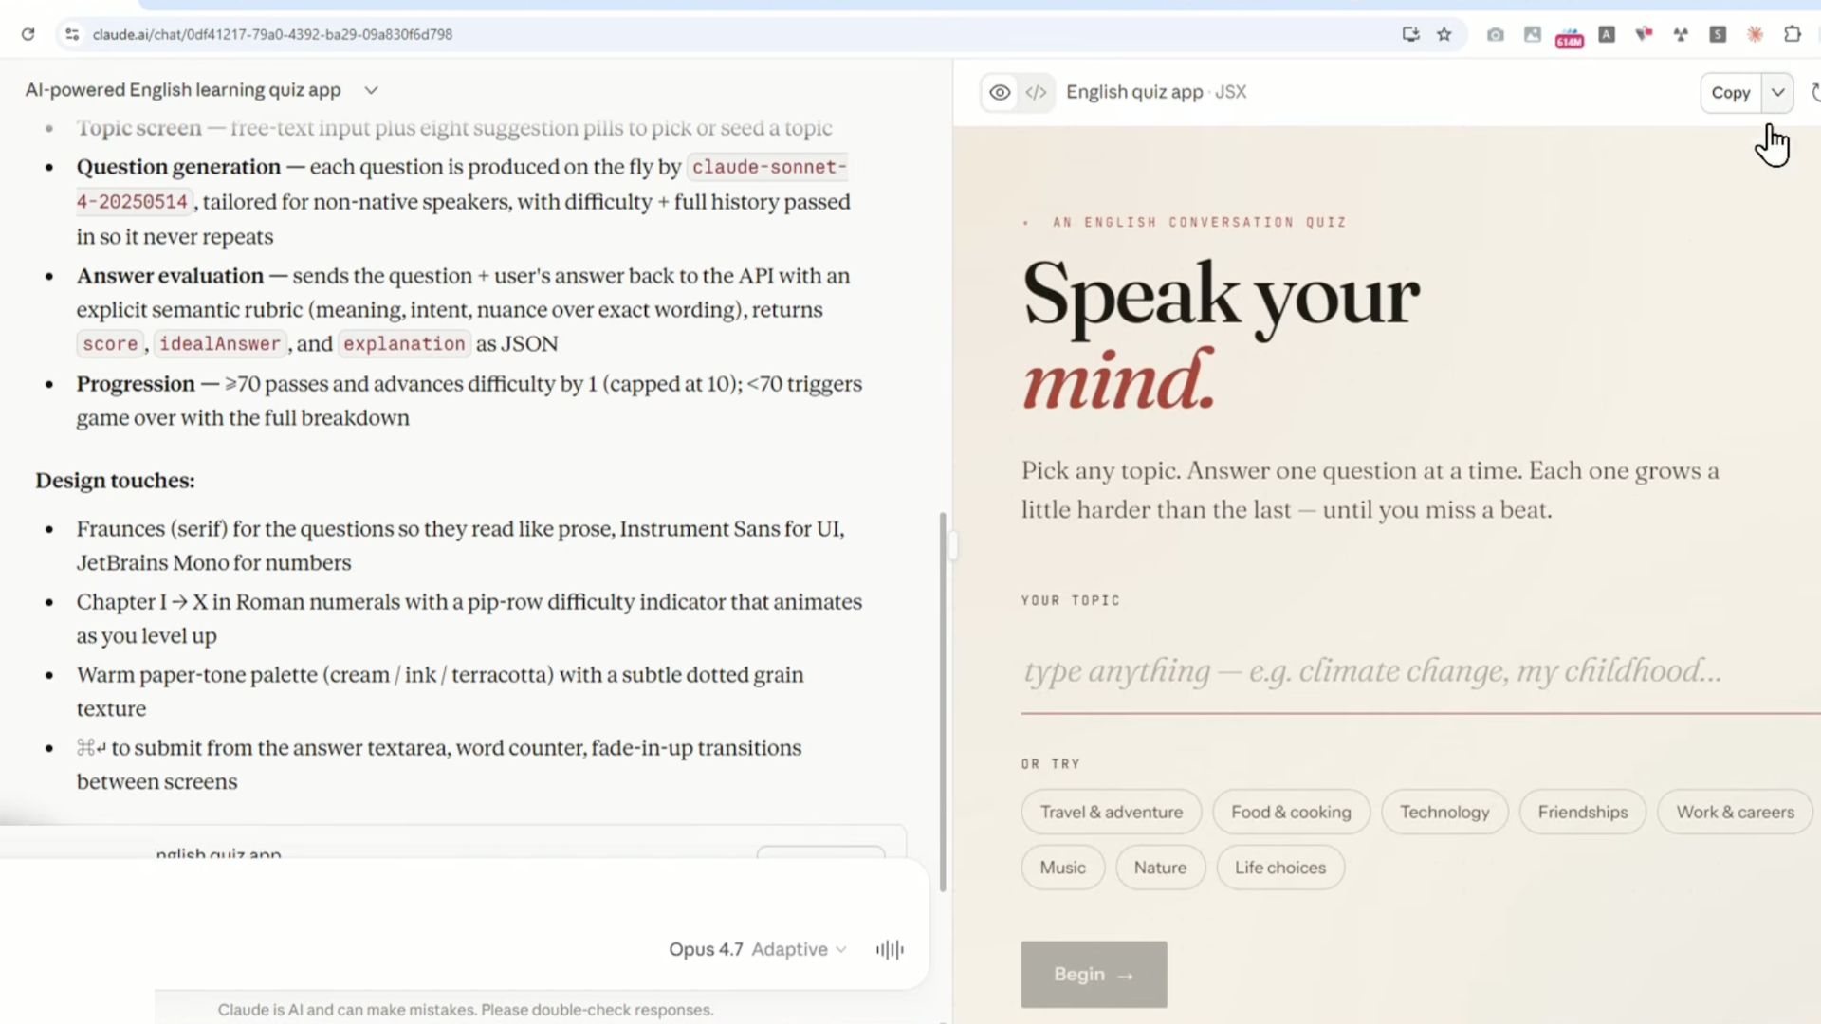Click the chat panel vertical scrollbar
Screen dimensions: 1821x1024
tap(943, 702)
